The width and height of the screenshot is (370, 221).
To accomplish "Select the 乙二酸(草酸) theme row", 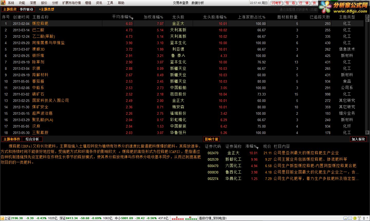I will (x=182, y=36).
